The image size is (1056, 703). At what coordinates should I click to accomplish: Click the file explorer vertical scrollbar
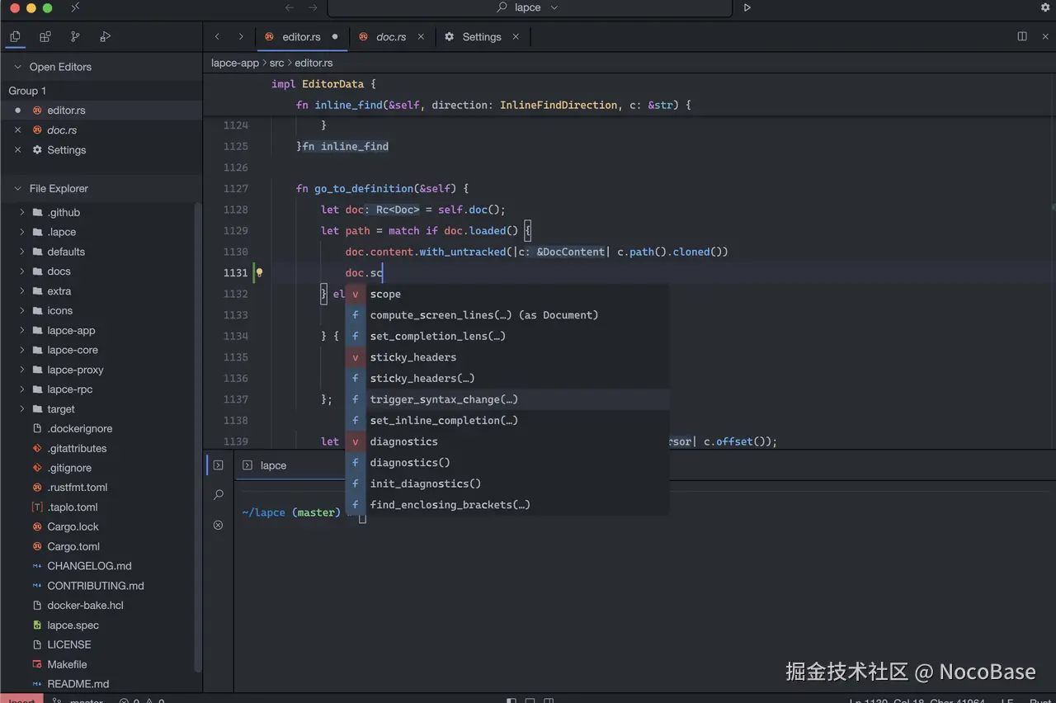click(x=197, y=437)
